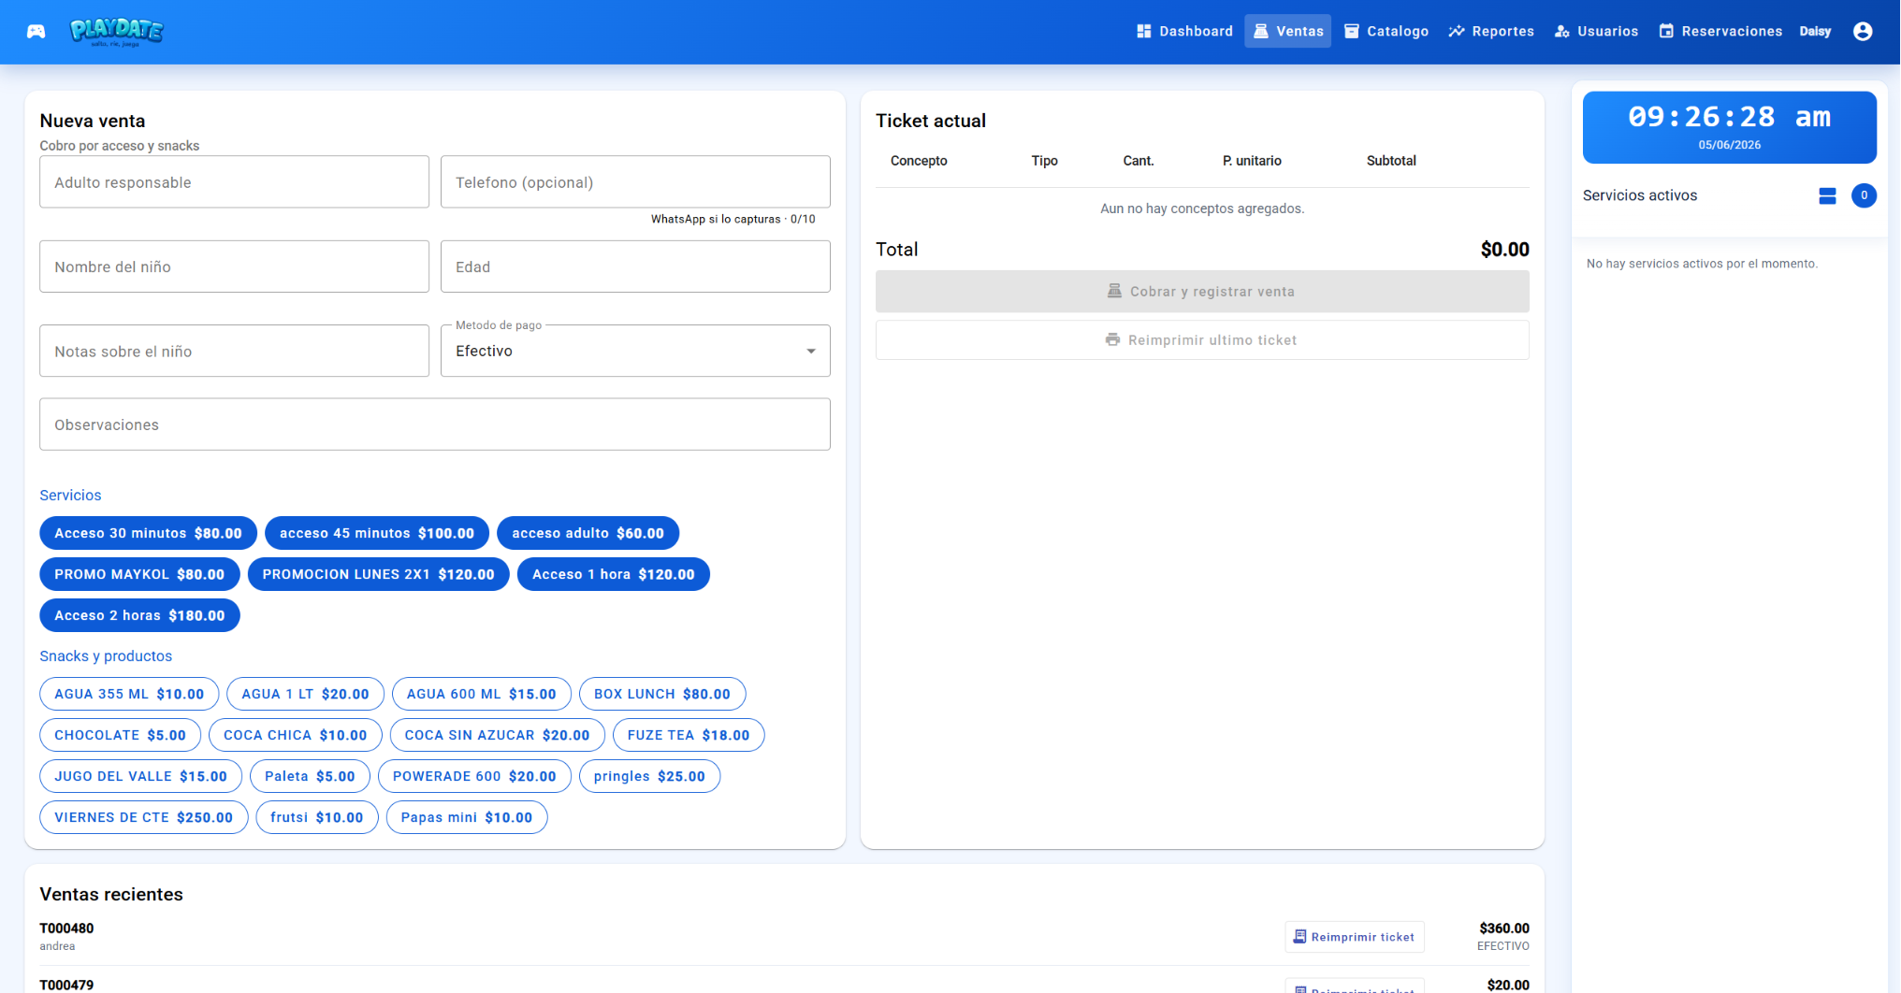The width and height of the screenshot is (1901, 993).
Task: Open Reportes from the top navigation
Action: 1491,32
